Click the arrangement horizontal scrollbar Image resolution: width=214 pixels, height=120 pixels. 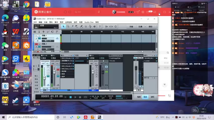[101, 52]
